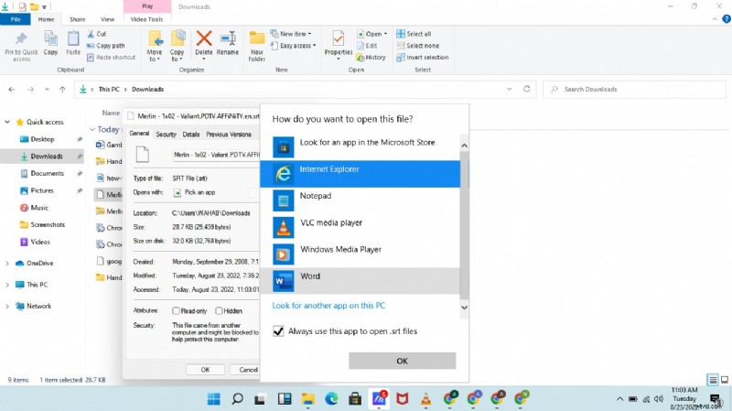Click the red Delete icon in ribbon

[x=204, y=44]
